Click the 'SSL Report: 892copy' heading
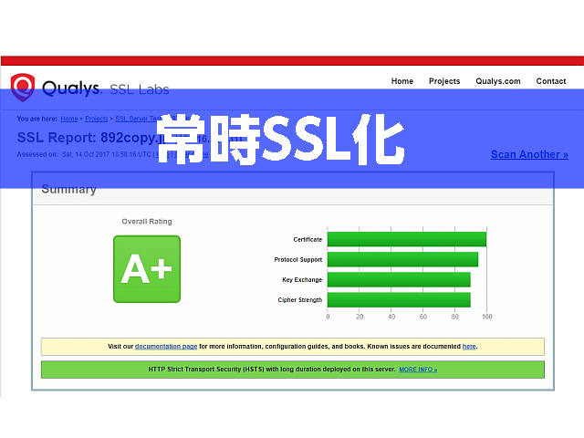584x438 pixels. click(x=91, y=138)
